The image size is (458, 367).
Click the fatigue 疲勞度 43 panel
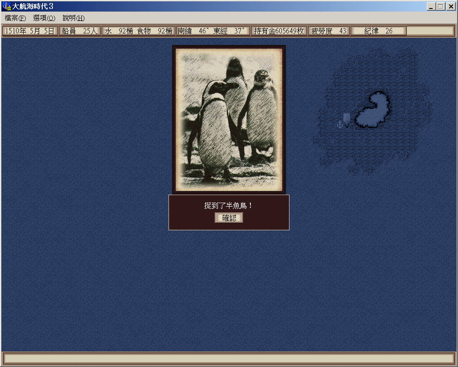[329, 31]
